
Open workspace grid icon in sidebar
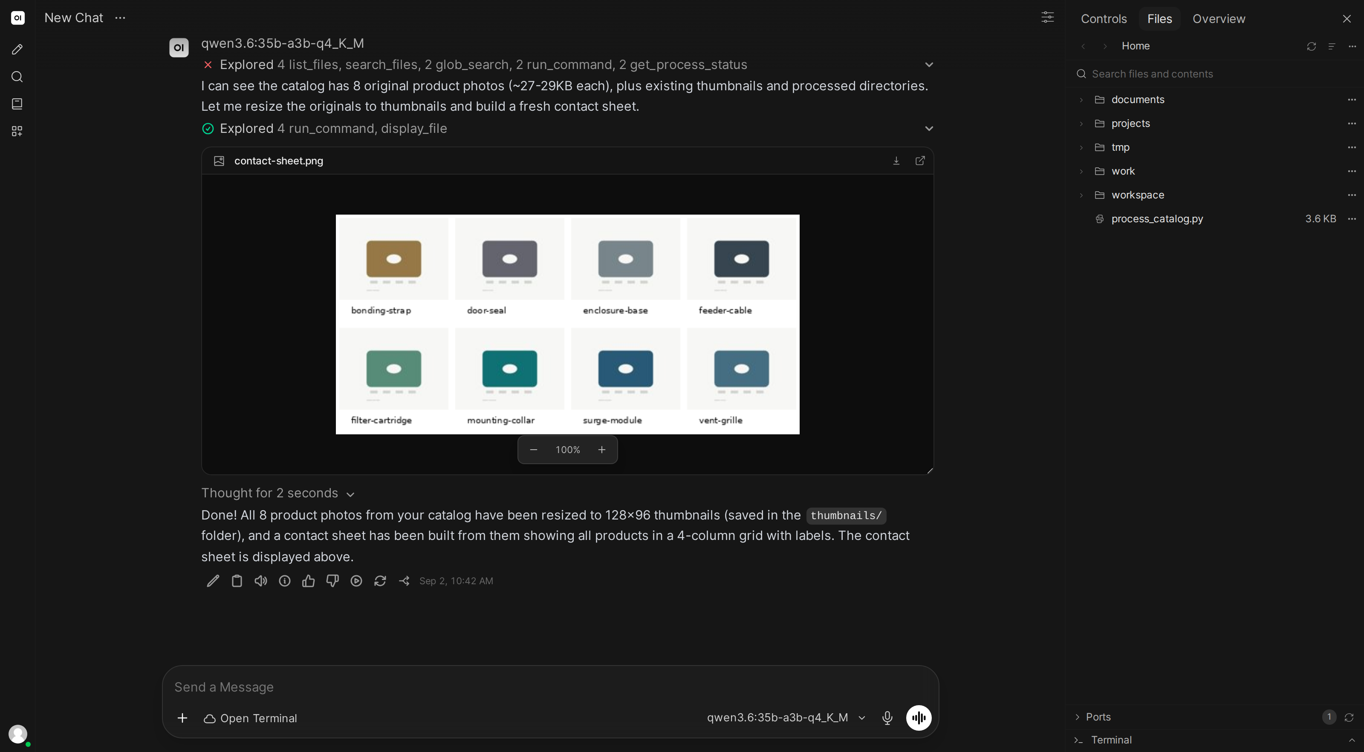(17, 131)
